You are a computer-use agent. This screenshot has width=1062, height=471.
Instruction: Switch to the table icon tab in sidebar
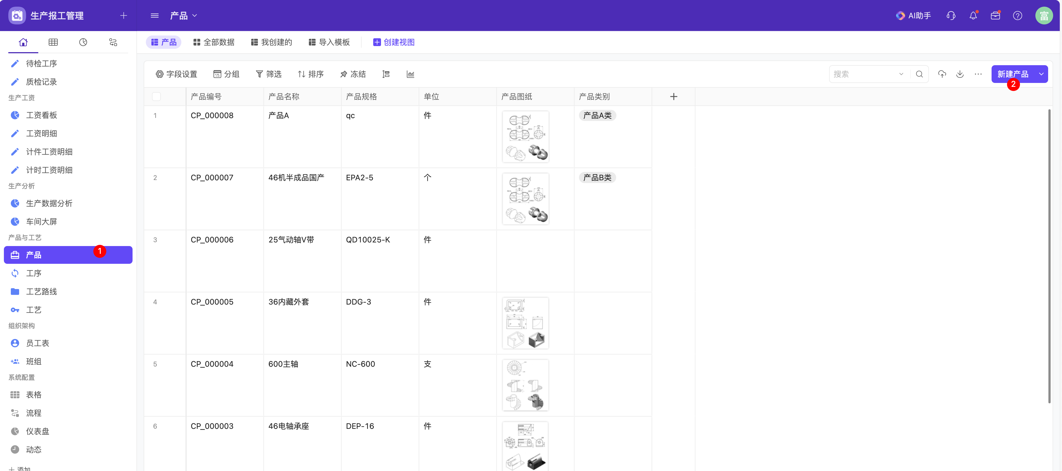tap(53, 42)
